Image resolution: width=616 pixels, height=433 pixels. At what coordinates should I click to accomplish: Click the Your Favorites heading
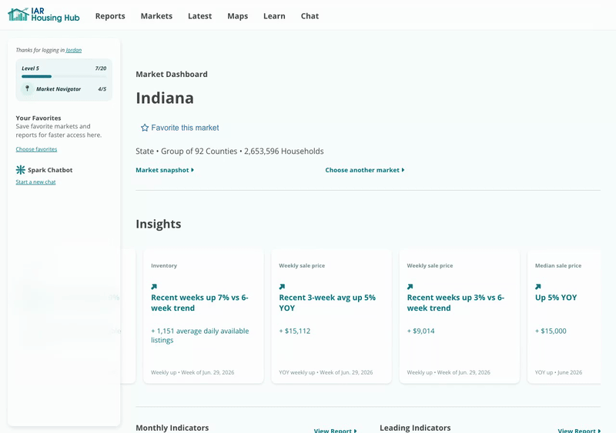click(38, 118)
